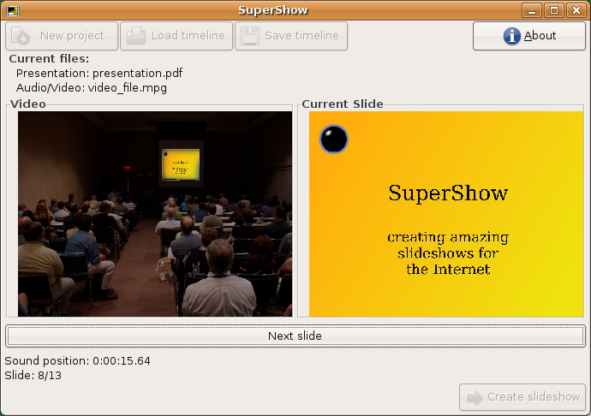Open the window menu icon in title bar

[11, 10]
